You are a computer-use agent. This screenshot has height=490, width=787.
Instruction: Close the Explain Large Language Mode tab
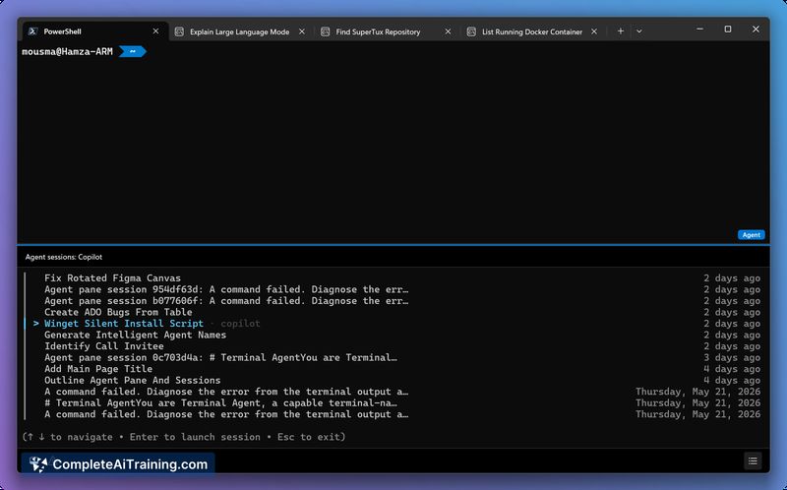coord(302,31)
